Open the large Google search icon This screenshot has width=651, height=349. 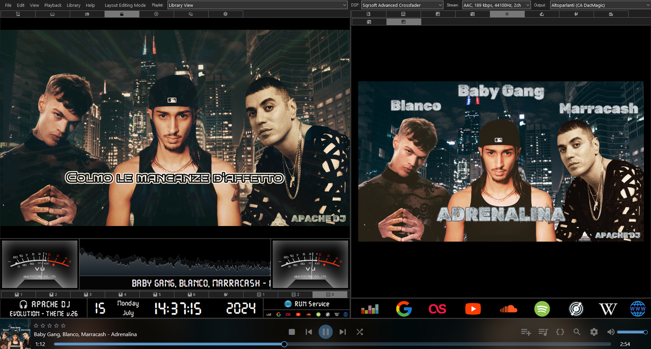(404, 308)
